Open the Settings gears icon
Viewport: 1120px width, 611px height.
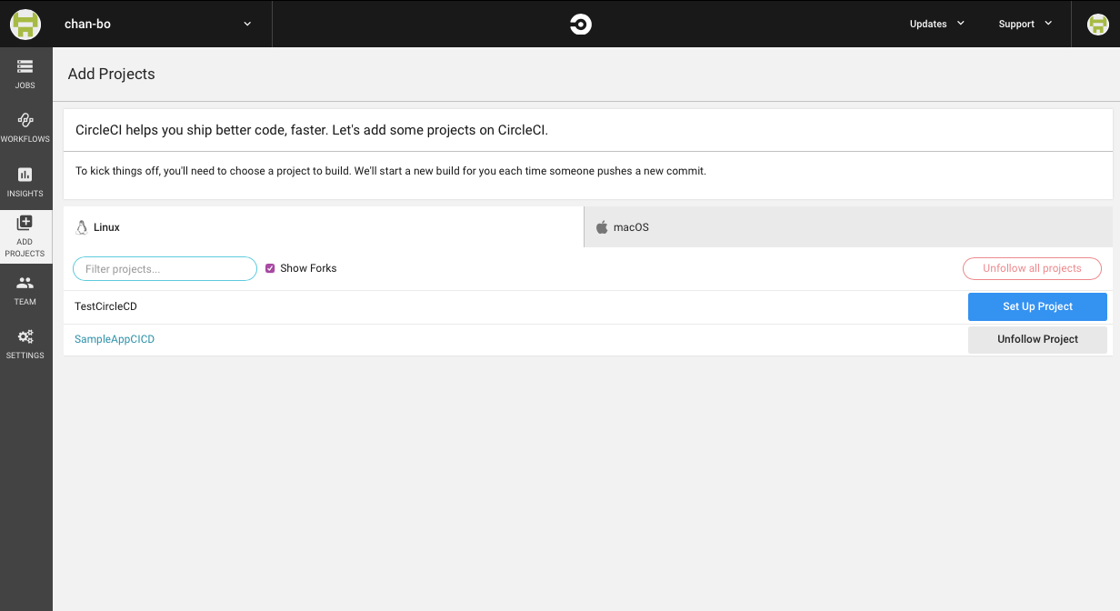point(25,337)
